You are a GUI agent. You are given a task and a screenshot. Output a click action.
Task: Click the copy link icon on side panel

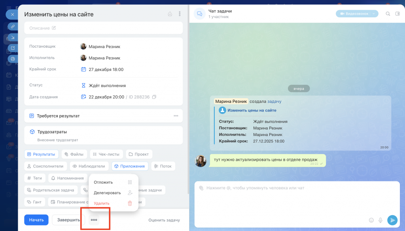coord(13,26)
